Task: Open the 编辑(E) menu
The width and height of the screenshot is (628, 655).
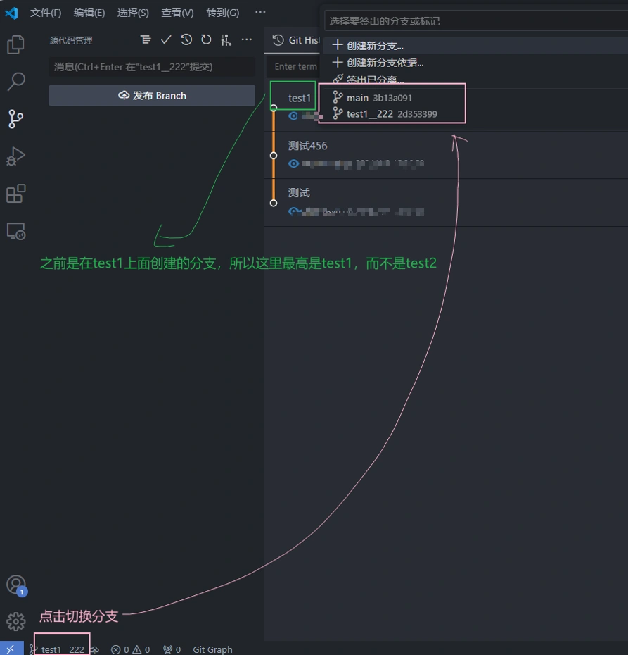Action: pos(89,13)
